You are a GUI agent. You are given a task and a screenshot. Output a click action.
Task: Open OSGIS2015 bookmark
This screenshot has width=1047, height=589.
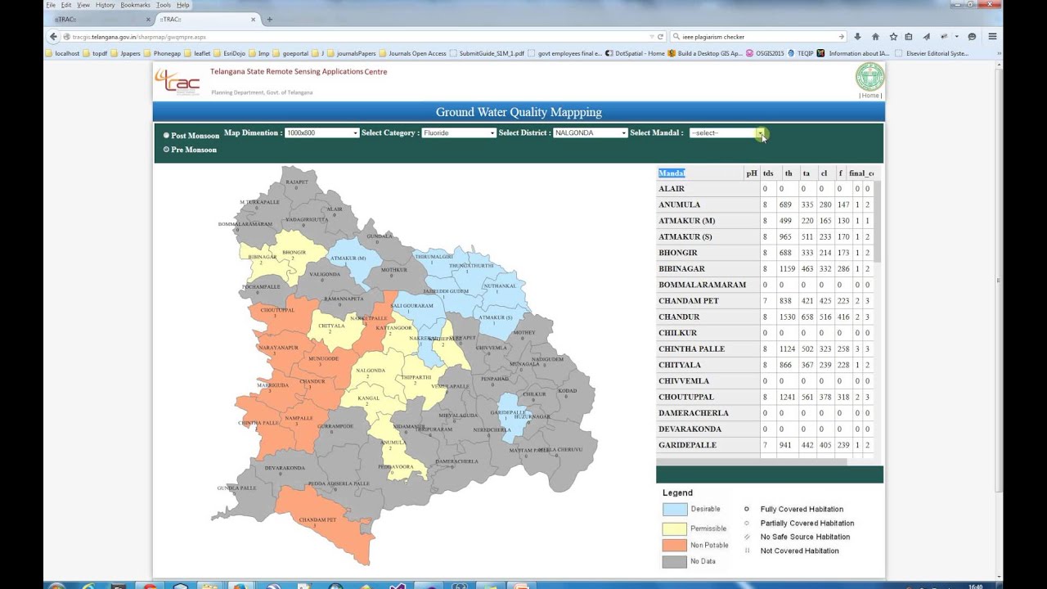766,54
